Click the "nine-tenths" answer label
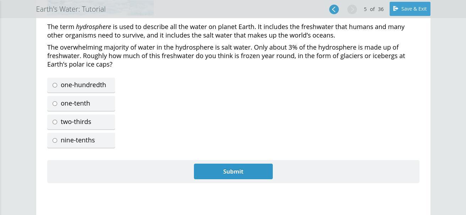Image resolution: width=466 pixels, height=215 pixels. [78, 140]
